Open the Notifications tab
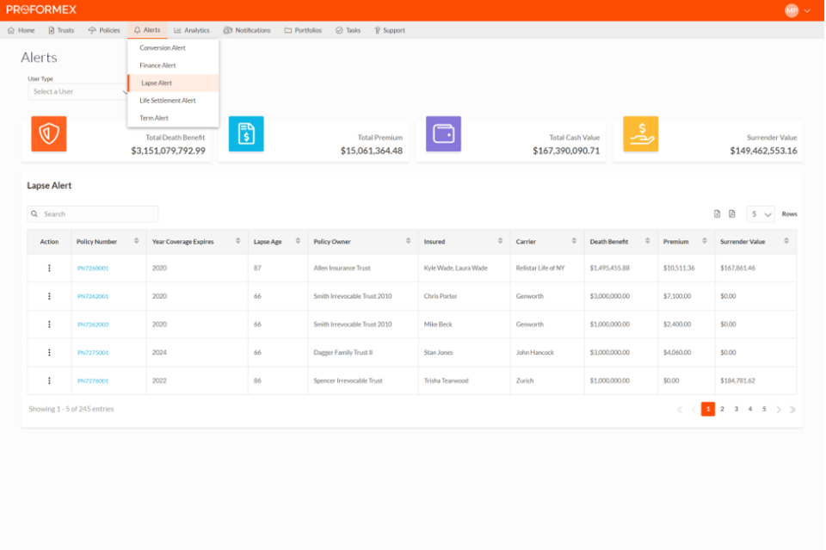This screenshot has width=826, height=550. pos(247,31)
